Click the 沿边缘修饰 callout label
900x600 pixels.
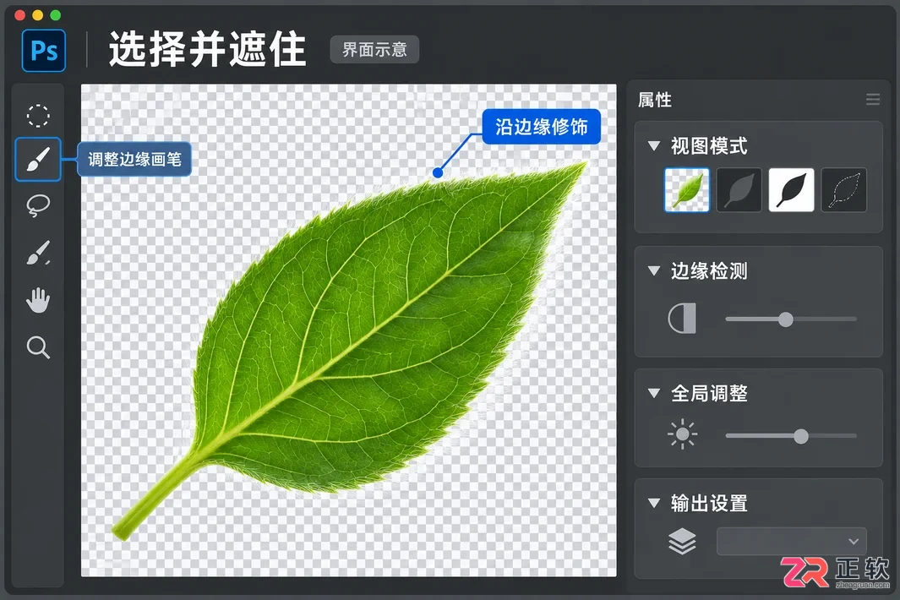click(541, 126)
